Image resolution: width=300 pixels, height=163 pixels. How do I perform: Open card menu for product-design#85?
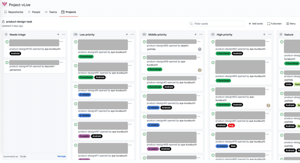[199, 42]
